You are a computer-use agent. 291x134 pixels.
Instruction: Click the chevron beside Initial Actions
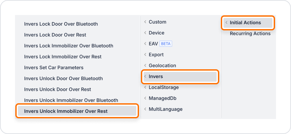226,23
